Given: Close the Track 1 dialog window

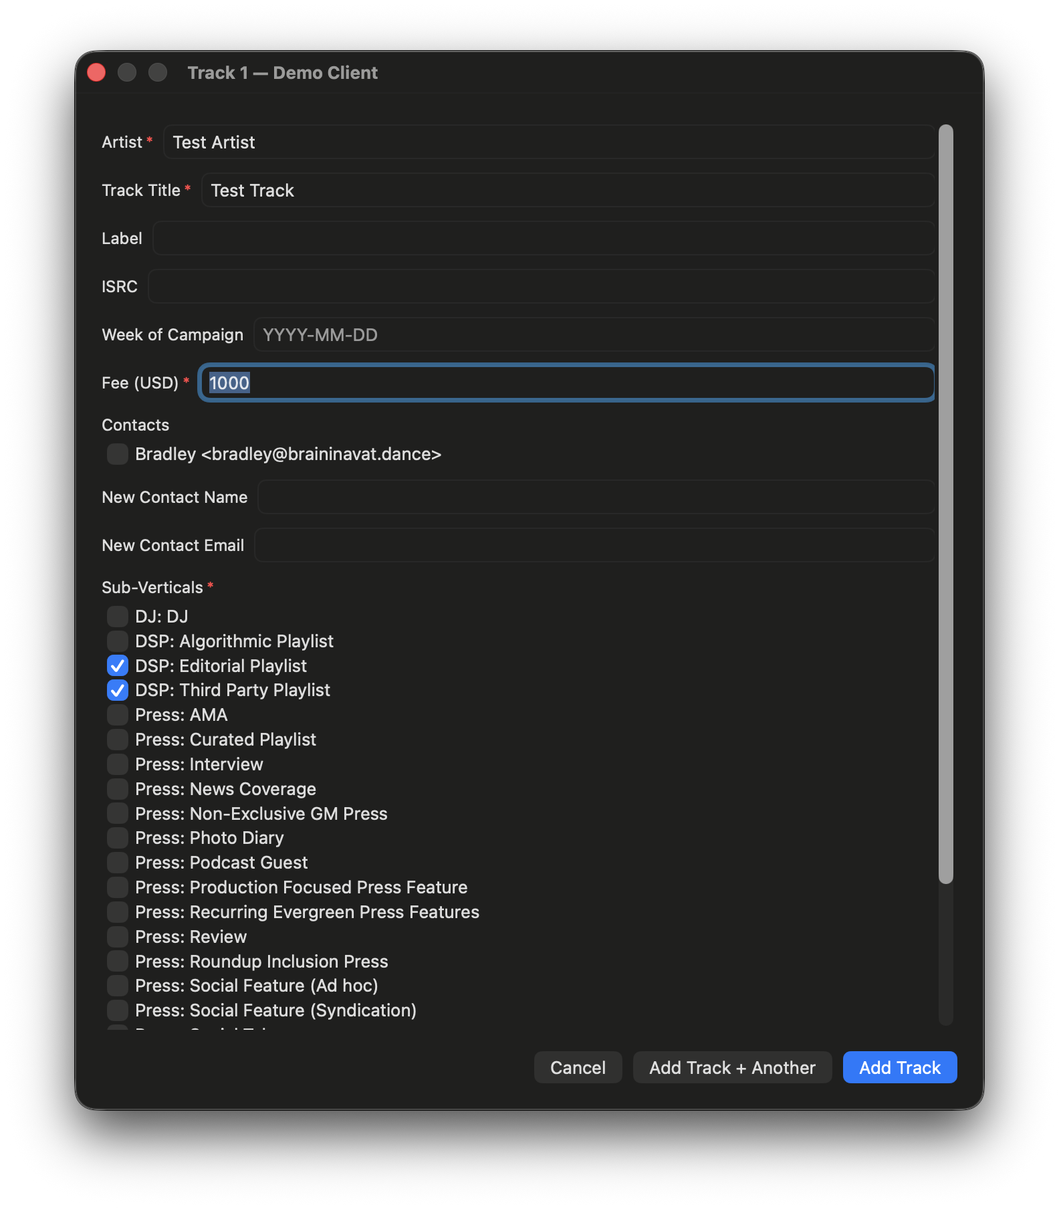Looking at the screenshot, I should (x=96, y=72).
